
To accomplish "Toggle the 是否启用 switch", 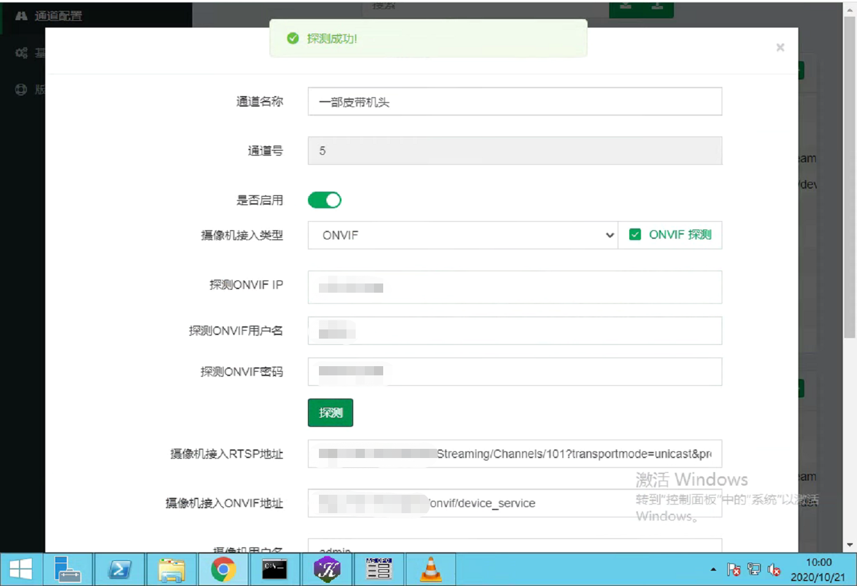I will 324,200.
